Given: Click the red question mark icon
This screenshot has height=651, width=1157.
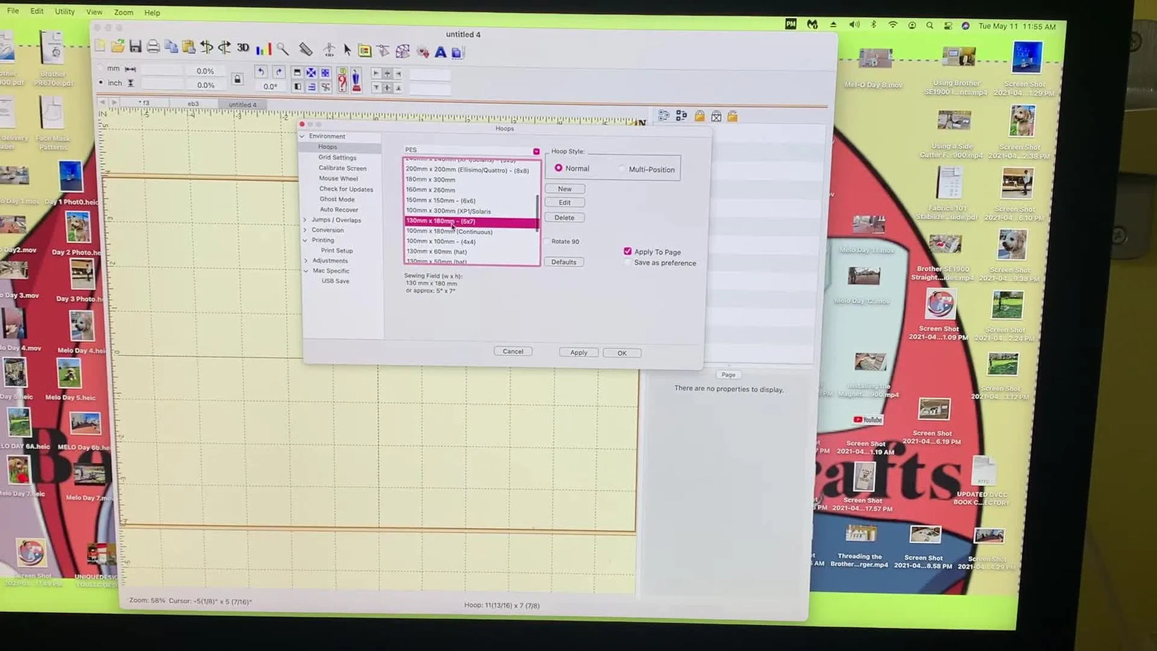Looking at the screenshot, I should 342,81.
